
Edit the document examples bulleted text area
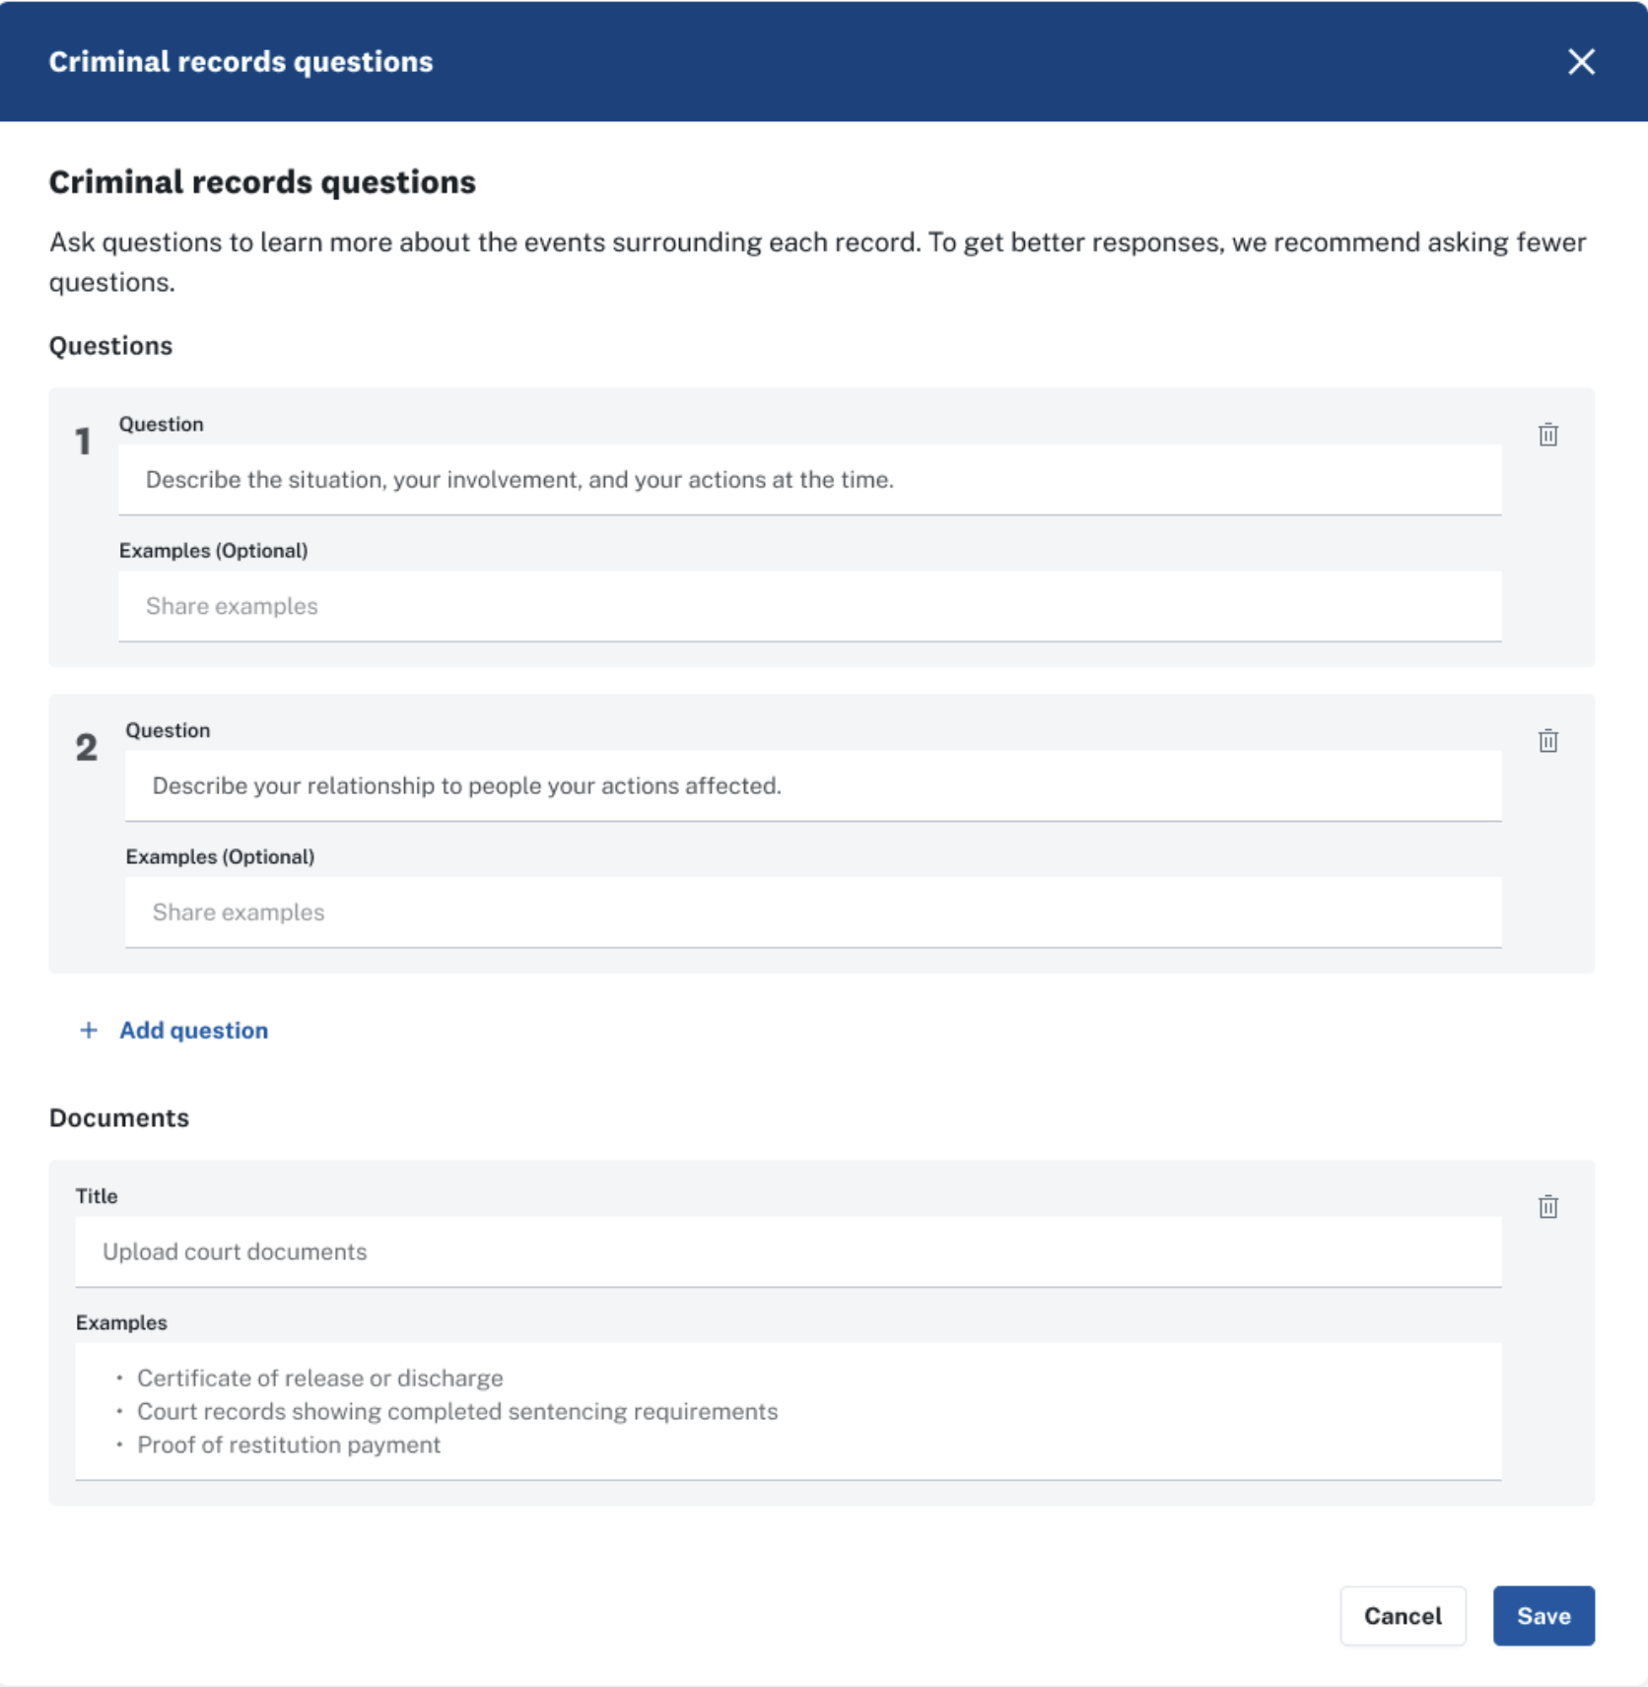tap(789, 1411)
